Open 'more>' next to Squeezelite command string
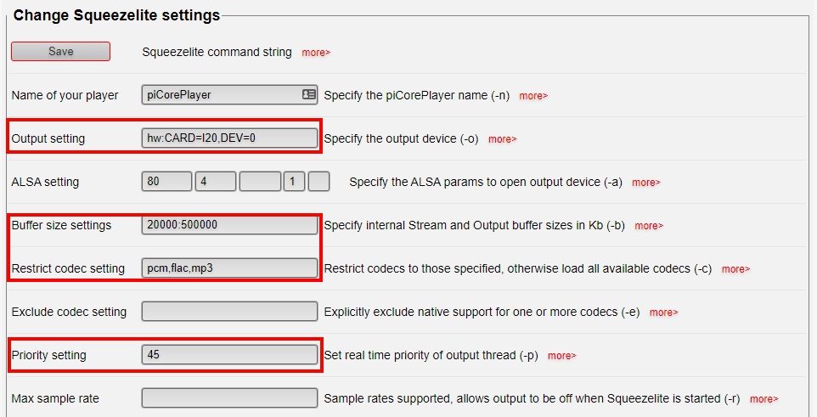The width and height of the screenshot is (817, 417). coord(316,53)
